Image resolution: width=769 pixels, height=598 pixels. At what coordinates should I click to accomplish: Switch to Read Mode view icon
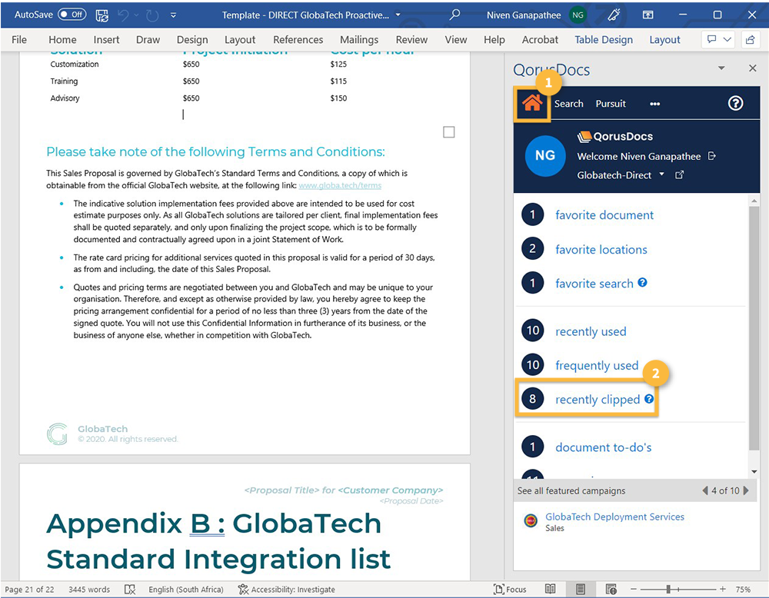point(551,590)
